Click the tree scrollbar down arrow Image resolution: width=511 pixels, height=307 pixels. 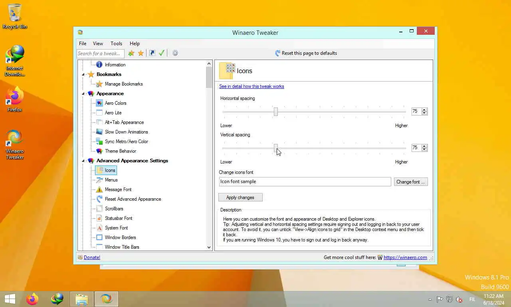[209, 247]
